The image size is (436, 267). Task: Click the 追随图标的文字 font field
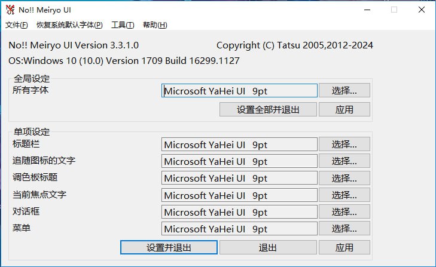pyautogui.click(x=239, y=161)
